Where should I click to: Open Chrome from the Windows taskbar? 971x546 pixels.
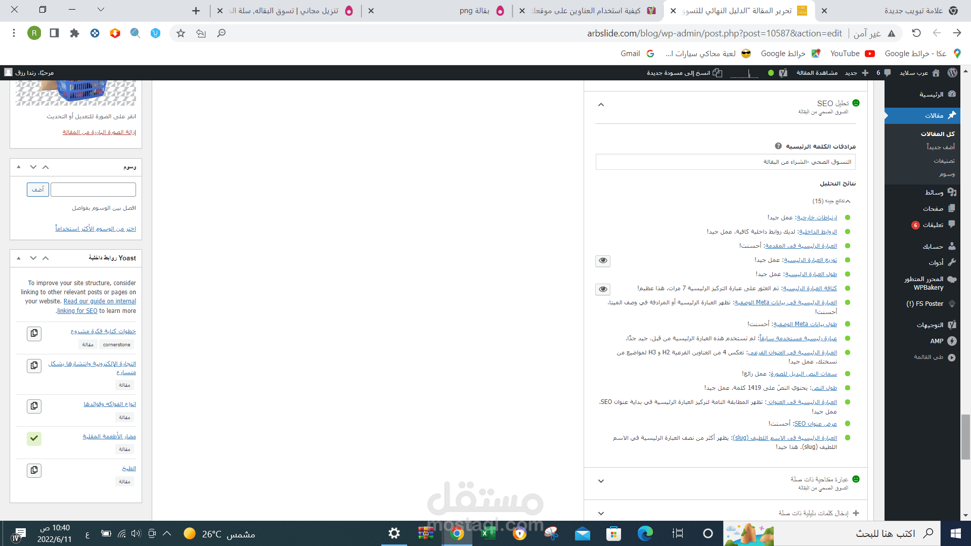click(x=458, y=533)
